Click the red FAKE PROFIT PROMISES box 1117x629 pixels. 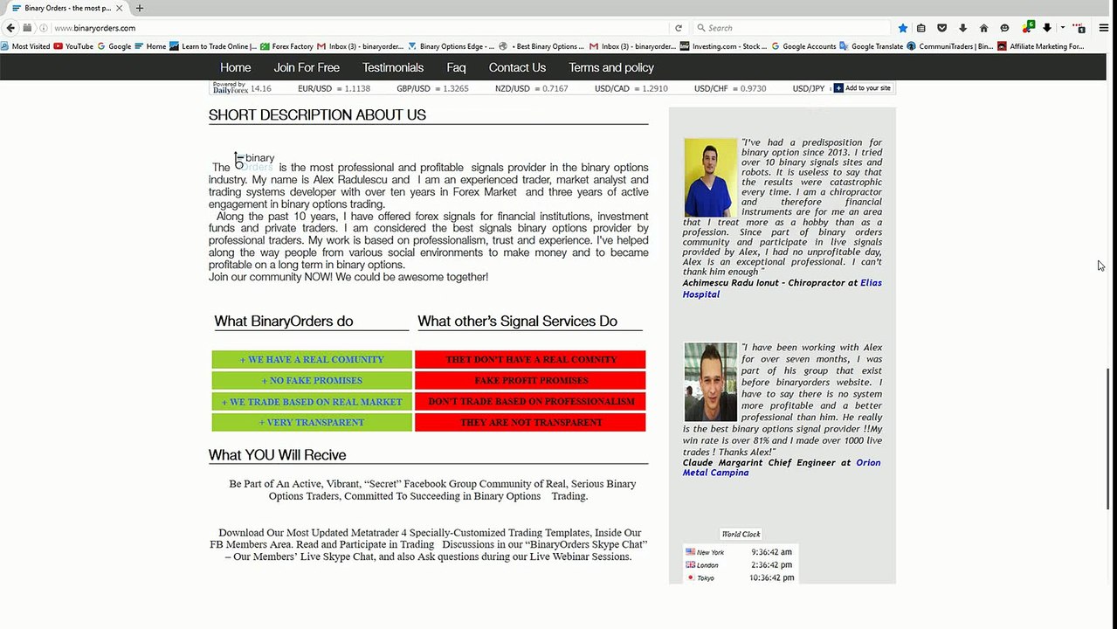point(530,380)
